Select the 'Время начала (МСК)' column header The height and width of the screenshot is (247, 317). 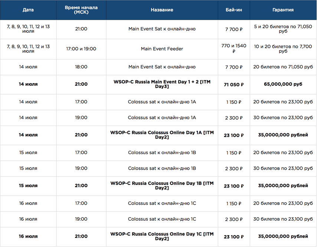[81, 10]
